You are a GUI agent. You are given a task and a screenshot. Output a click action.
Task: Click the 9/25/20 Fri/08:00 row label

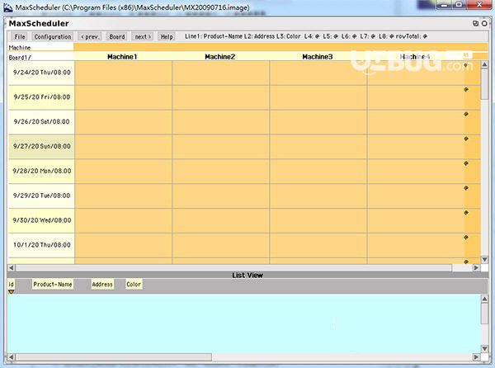tap(42, 97)
